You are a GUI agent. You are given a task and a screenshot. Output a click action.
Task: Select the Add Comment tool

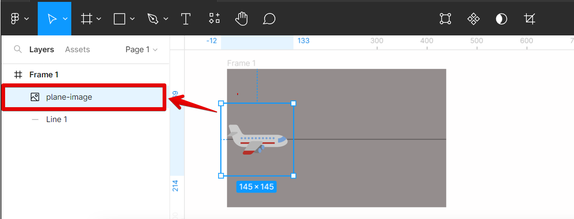coord(269,19)
